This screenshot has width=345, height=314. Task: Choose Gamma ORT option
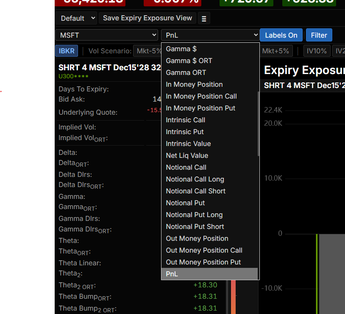tap(209, 72)
